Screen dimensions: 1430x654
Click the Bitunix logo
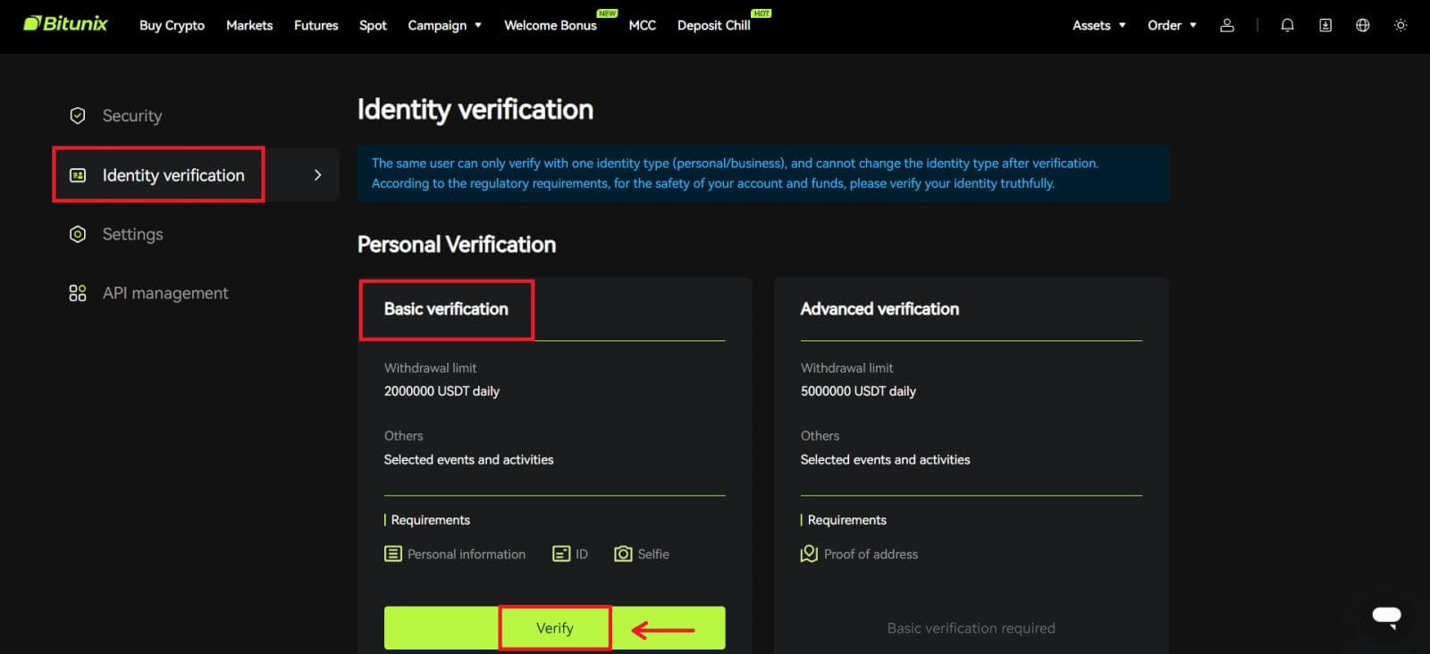point(65,24)
